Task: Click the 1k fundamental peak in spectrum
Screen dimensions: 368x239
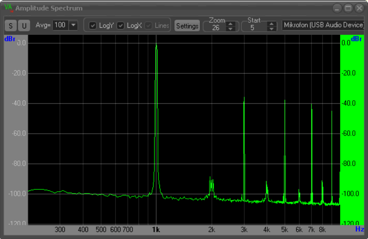Action: (156, 46)
